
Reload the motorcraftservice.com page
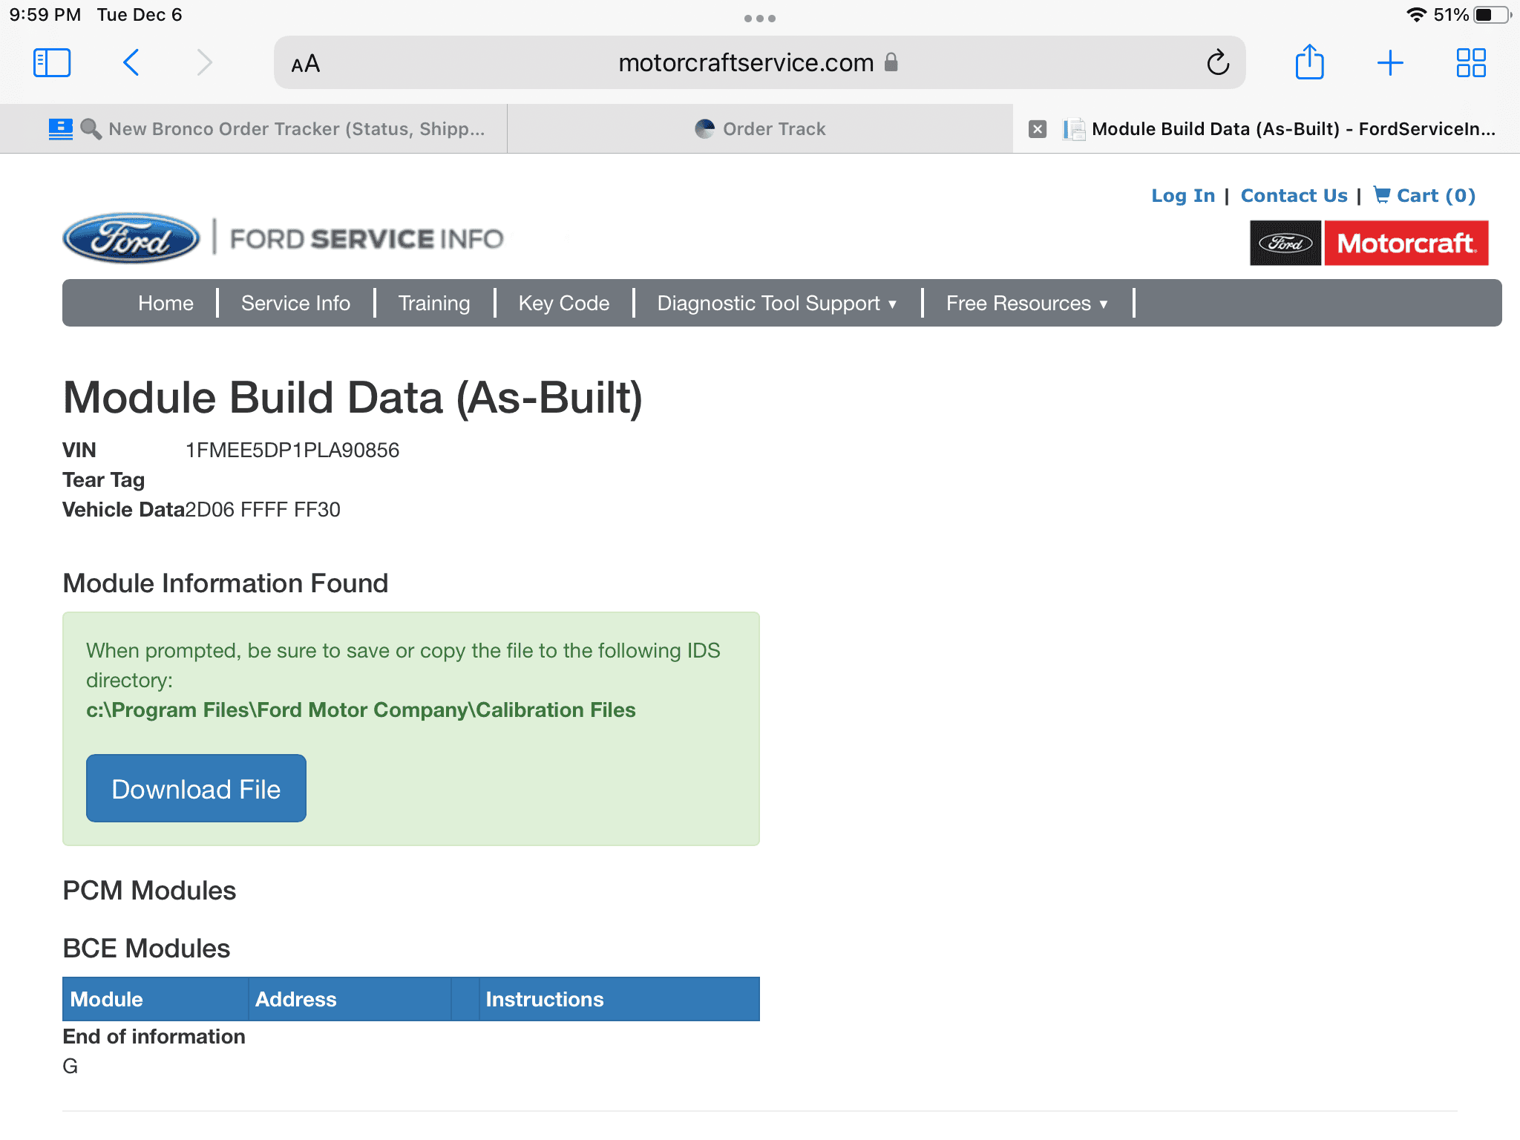[x=1218, y=63]
